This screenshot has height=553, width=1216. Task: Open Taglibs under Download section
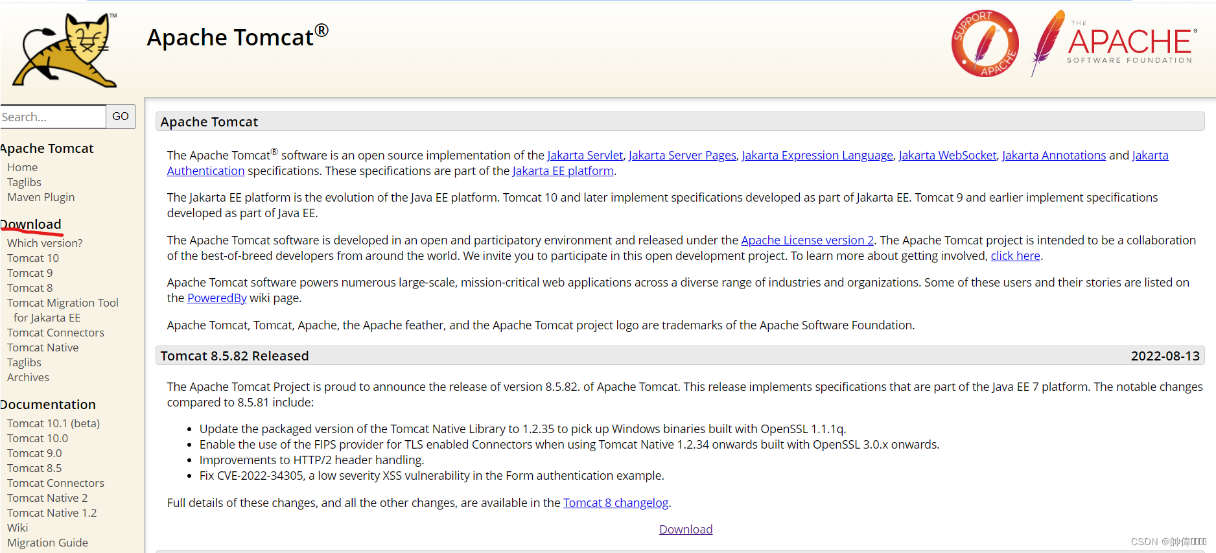coord(24,362)
